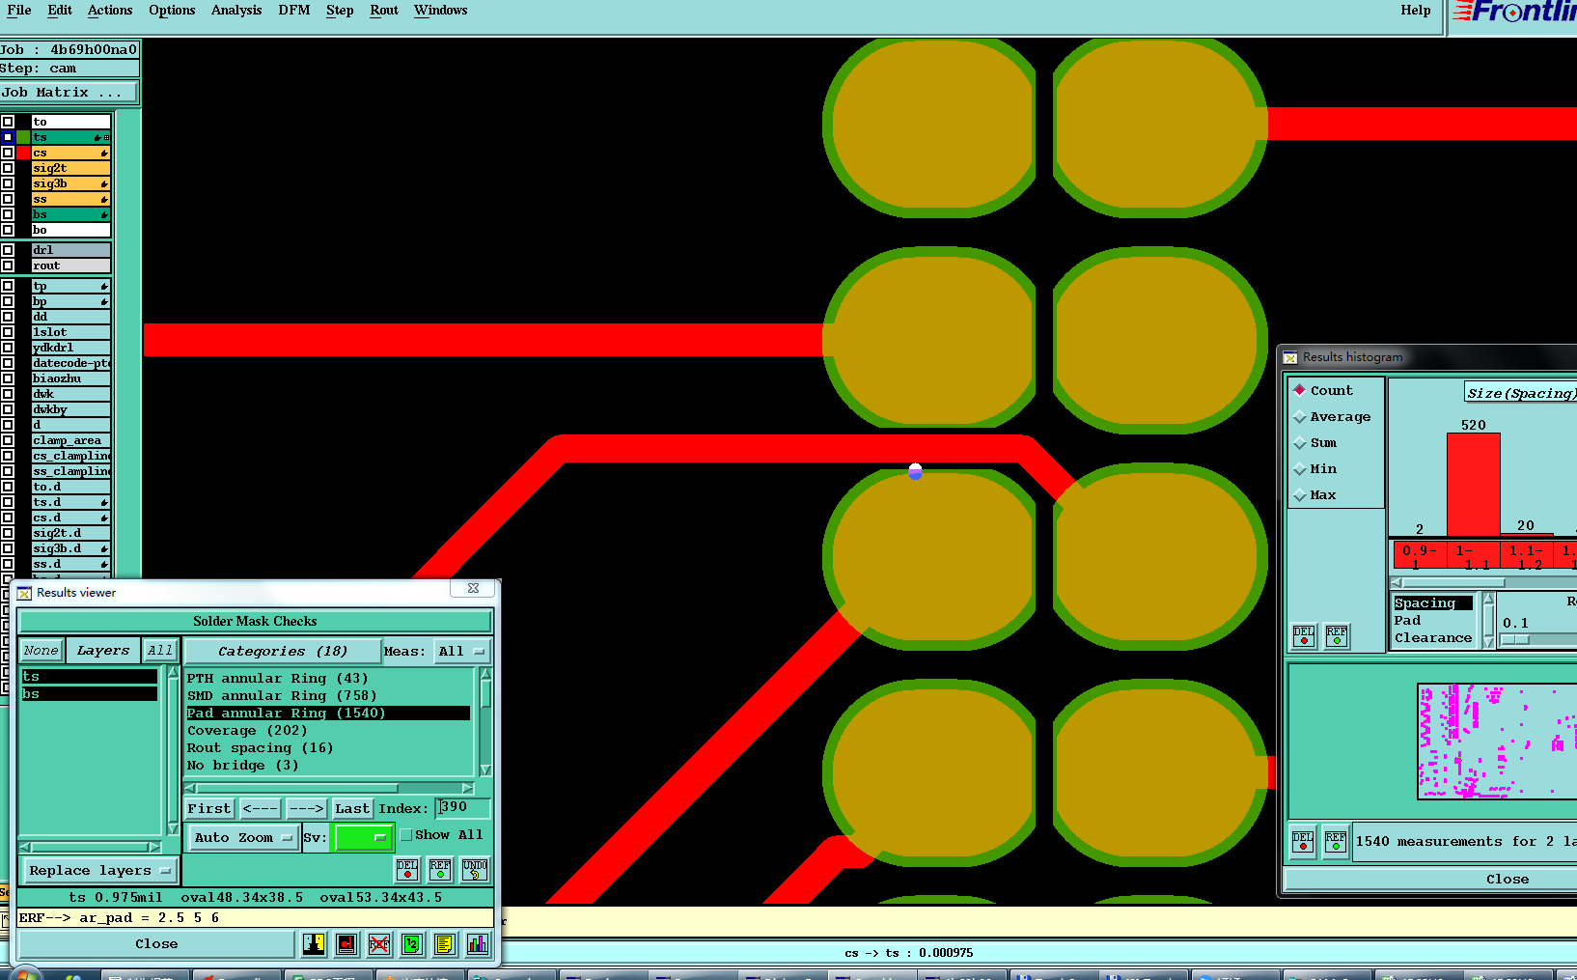Click left arrow of histogram horizontal scrollbar
Screen dimensions: 1577x980
(x=1397, y=583)
